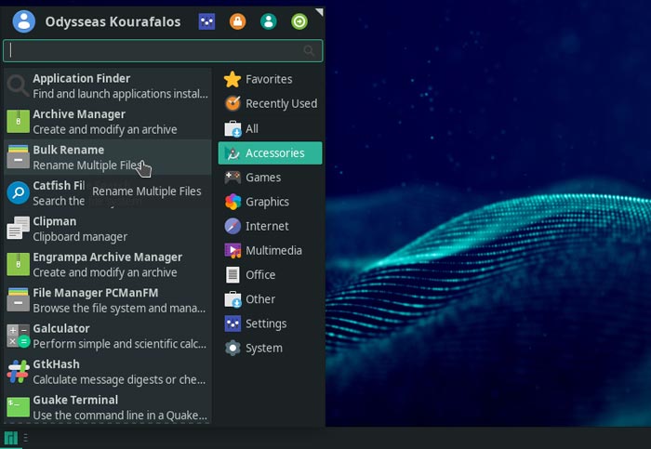Click the Graphics colorful flower icon
Image resolution: width=651 pixels, height=449 pixels.
click(232, 202)
